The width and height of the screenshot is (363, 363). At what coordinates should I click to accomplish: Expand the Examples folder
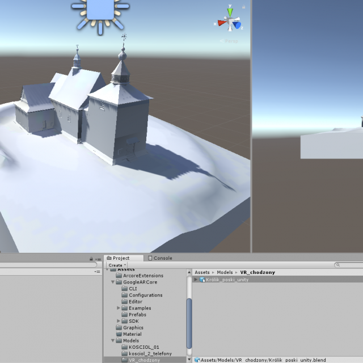pos(119,308)
